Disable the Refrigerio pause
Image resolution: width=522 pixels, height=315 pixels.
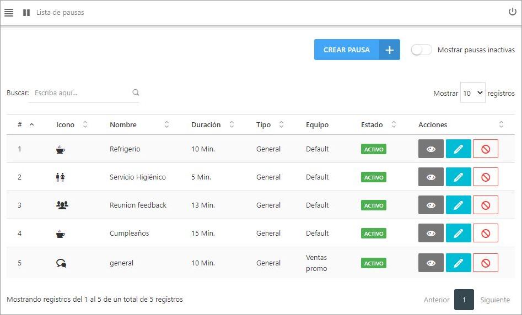[x=485, y=149]
